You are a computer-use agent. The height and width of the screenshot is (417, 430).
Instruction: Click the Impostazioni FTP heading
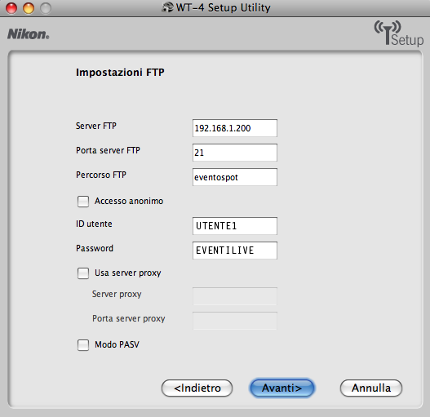pyautogui.click(x=120, y=73)
